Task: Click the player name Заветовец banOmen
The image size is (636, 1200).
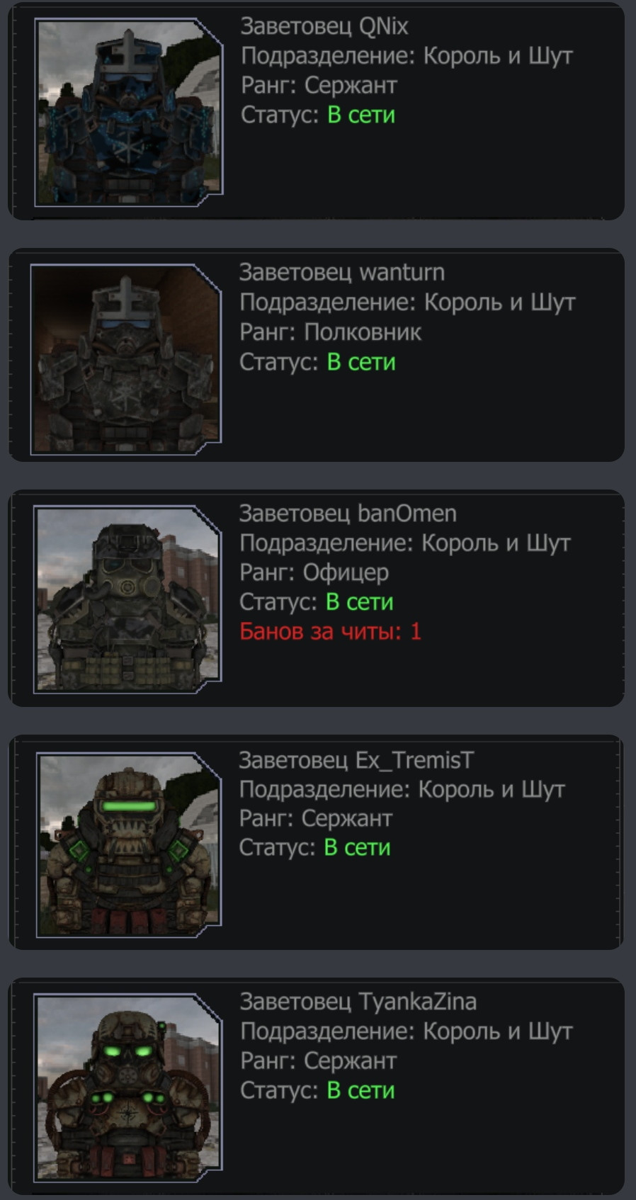Action: [348, 514]
